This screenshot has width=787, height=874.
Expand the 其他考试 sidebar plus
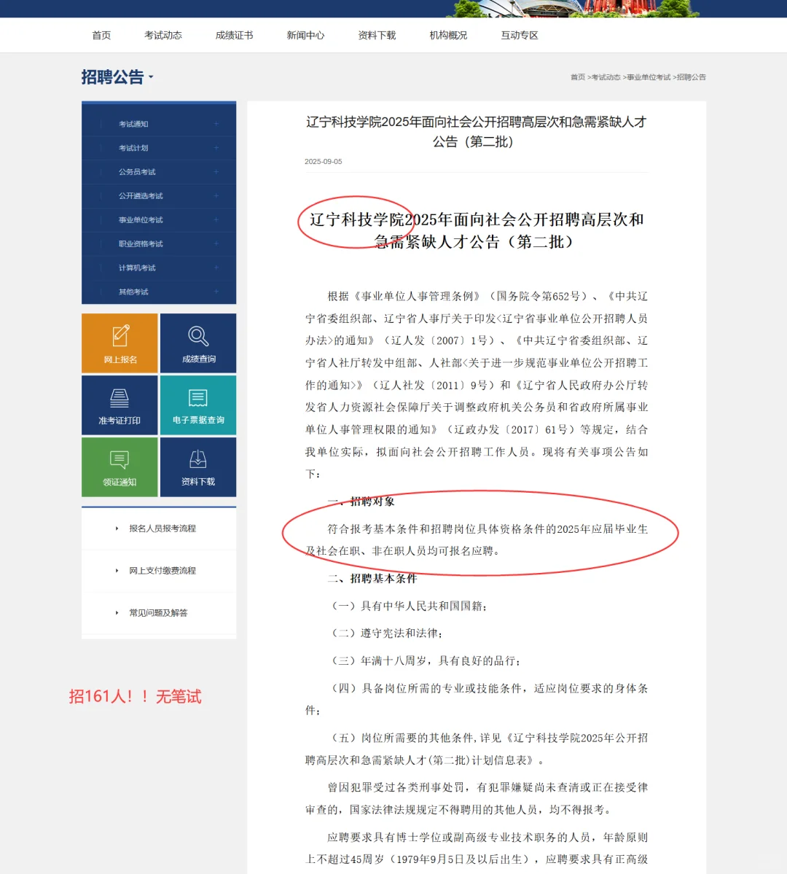(216, 292)
